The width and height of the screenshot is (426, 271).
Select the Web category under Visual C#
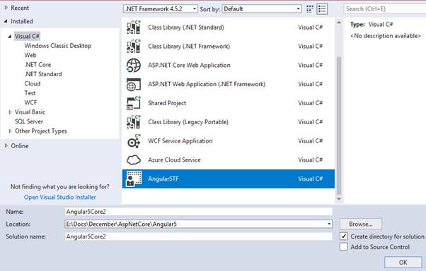click(30, 55)
